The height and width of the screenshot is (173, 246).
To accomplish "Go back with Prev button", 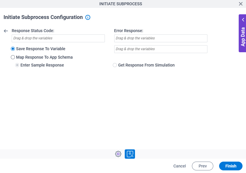I will (x=202, y=166).
